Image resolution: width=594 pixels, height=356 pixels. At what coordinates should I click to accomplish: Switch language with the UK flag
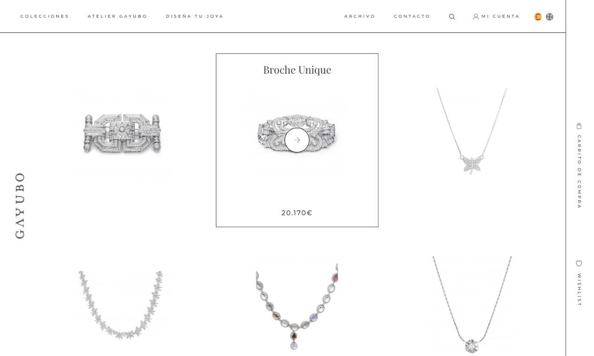(549, 17)
